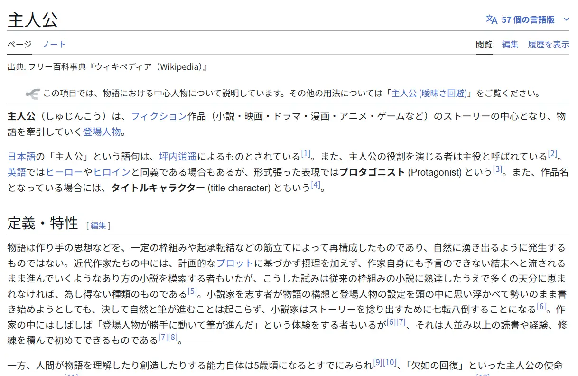Visit the 日本語 link
This screenshot has width=578, height=376.
point(22,156)
